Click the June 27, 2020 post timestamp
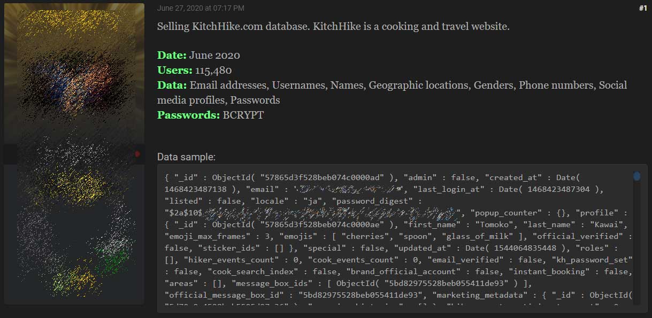 tap(201, 8)
